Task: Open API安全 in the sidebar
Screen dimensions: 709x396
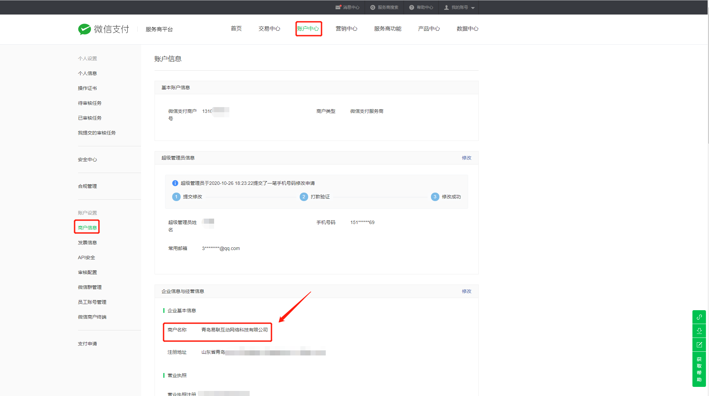Action: pos(87,257)
